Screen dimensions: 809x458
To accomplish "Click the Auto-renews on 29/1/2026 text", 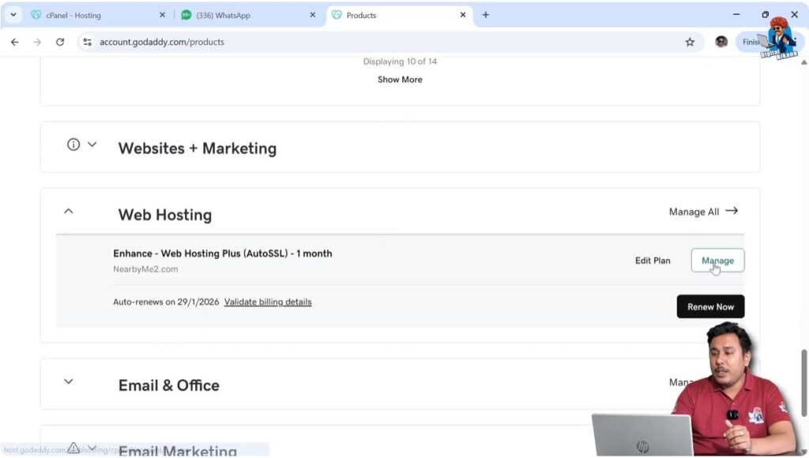I will coord(166,302).
